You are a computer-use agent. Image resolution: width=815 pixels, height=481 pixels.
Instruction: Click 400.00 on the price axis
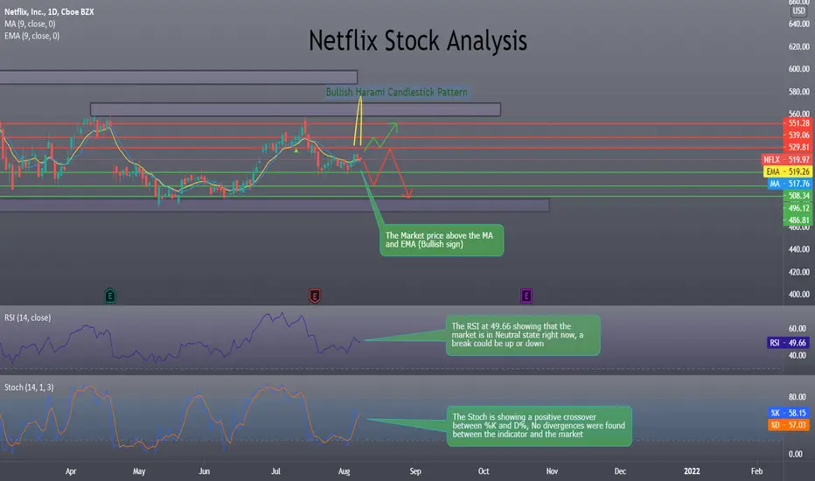799,295
